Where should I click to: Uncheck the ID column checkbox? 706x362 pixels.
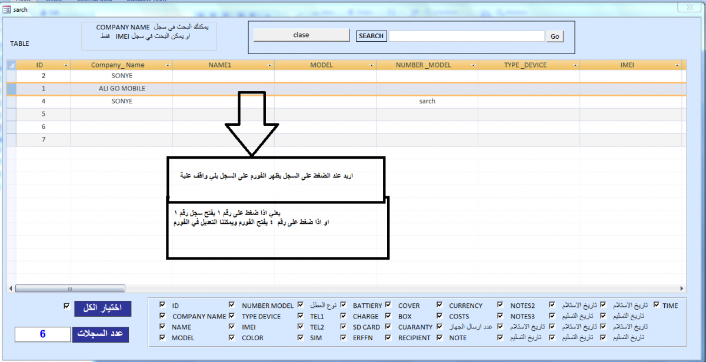pos(162,306)
